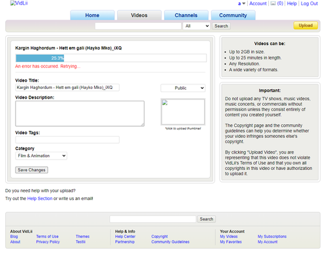
Task: Open My Subscriptions link
Action: (x=272, y=237)
